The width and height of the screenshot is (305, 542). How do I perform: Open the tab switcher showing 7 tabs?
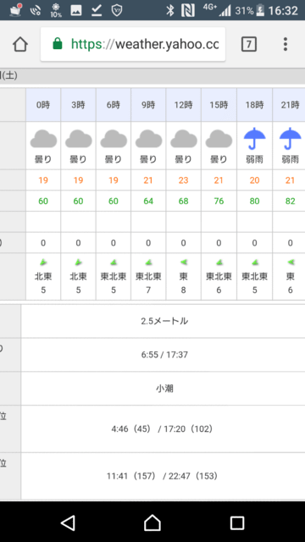249,45
